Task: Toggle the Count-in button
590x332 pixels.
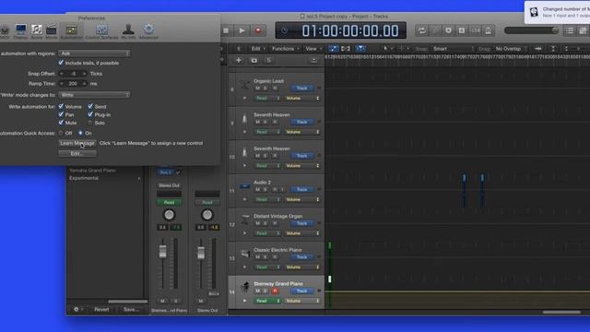Action: 476,30
